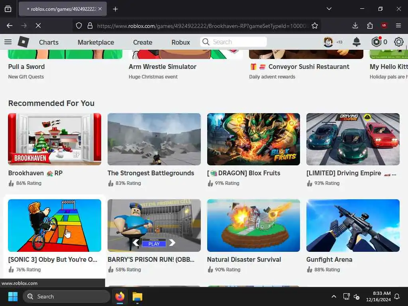Click the Windows taskbar search box
Image resolution: width=408 pixels, height=306 pixels.
[x=67, y=296]
